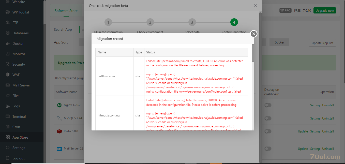This screenshot has width=345, height=164.
Task: Select the Docker app sort button
Action: click(x=279, y=42)
